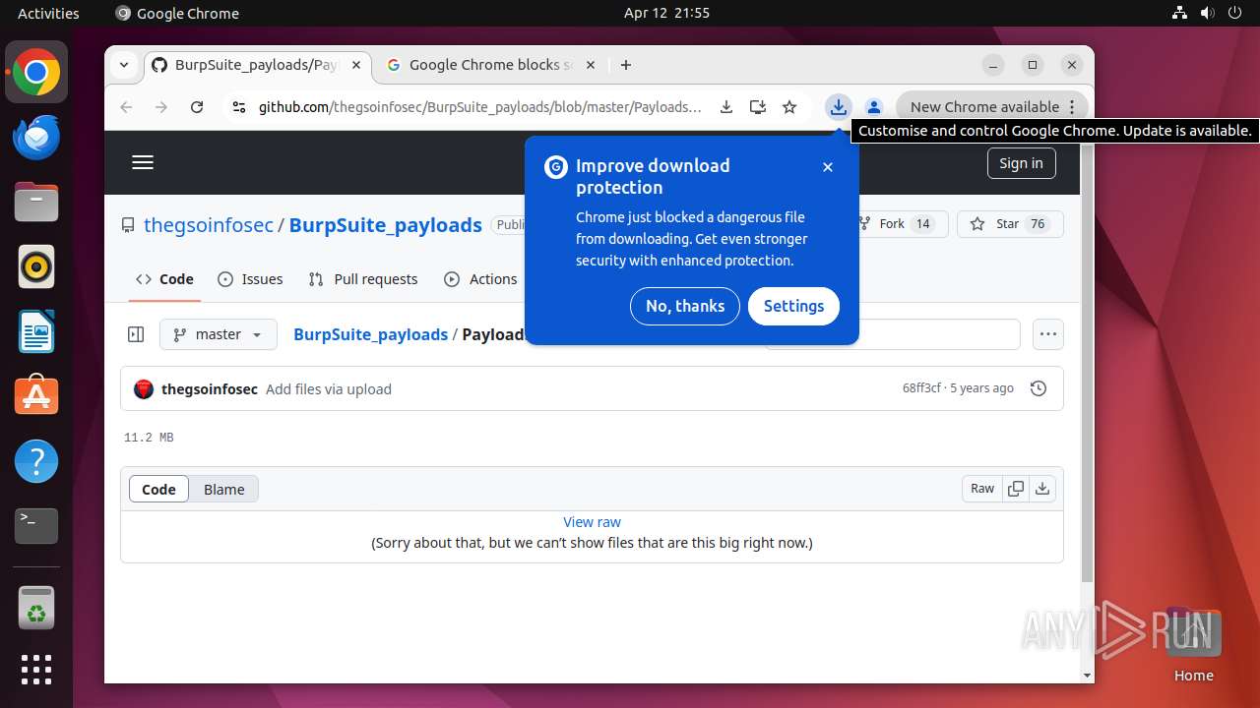Click the page vertical scrollbar
The width and height of the screenshot is (1260, 708).
[1087, 362]
